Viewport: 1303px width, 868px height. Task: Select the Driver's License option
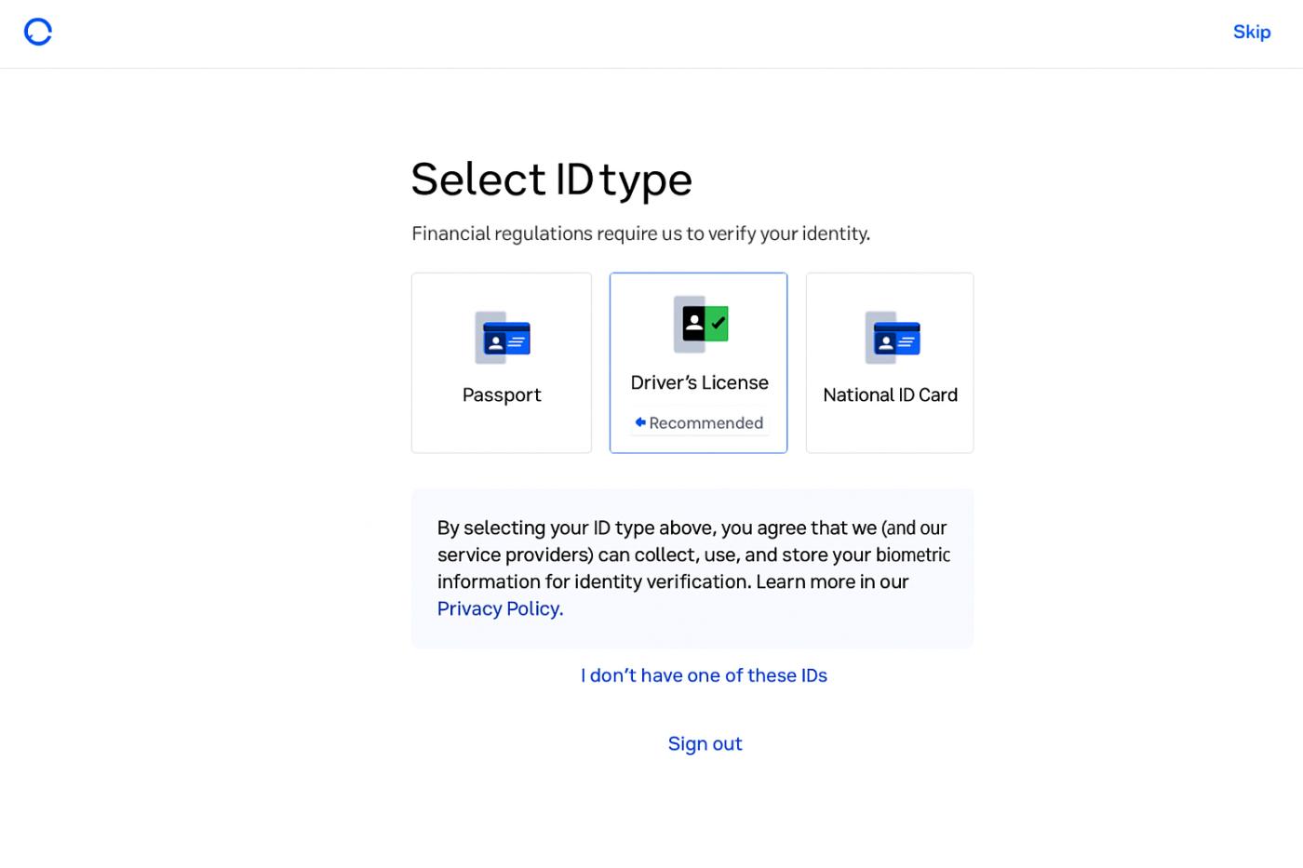click(x=699, y=363)
